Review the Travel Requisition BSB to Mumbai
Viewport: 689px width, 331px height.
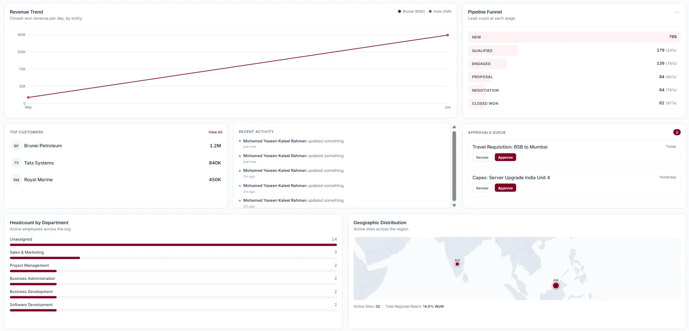482,158
